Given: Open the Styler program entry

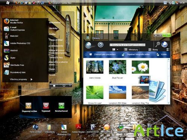Looking at the screenshot, I should [x=10, y=58].
